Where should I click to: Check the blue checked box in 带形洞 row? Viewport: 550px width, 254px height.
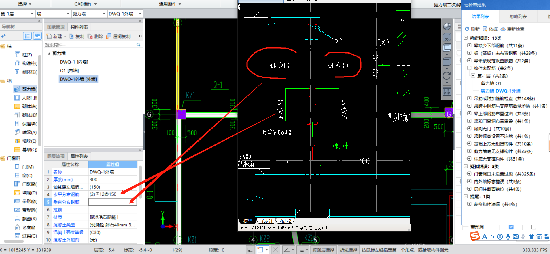pos(511,227)
